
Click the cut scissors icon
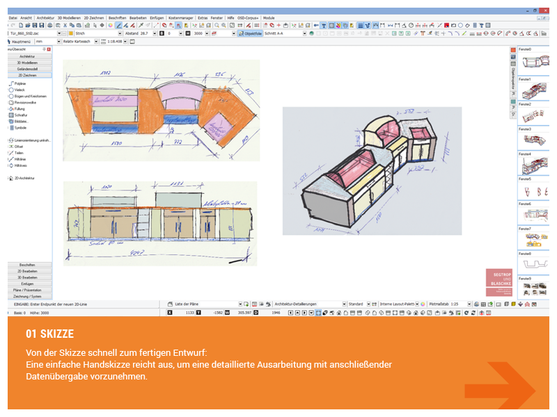65,25
